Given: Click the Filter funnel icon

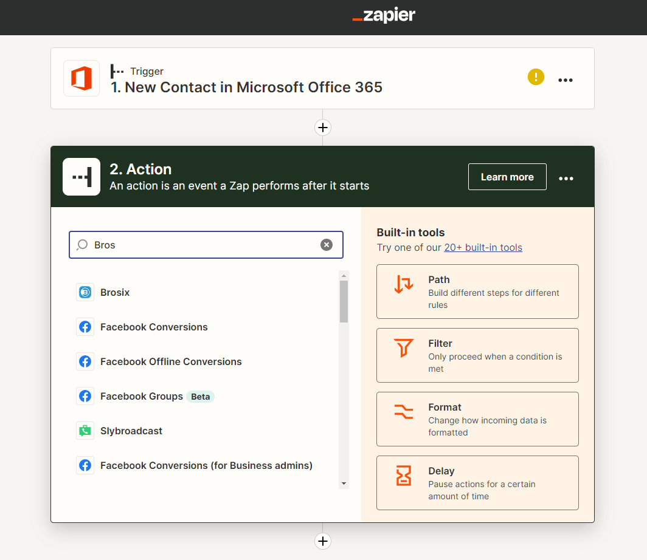Looking at the screenshot, I should point(404,348).
